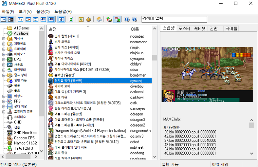The height and width of the screenshot is (167, 258).
Task: Expand the 덤프 상태 tree node
Action: click(4, 75)
